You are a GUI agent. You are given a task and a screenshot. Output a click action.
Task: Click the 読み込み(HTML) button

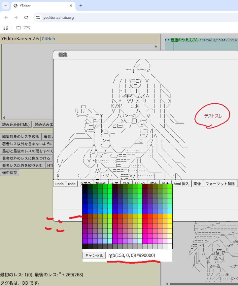(x=16, y=124)
